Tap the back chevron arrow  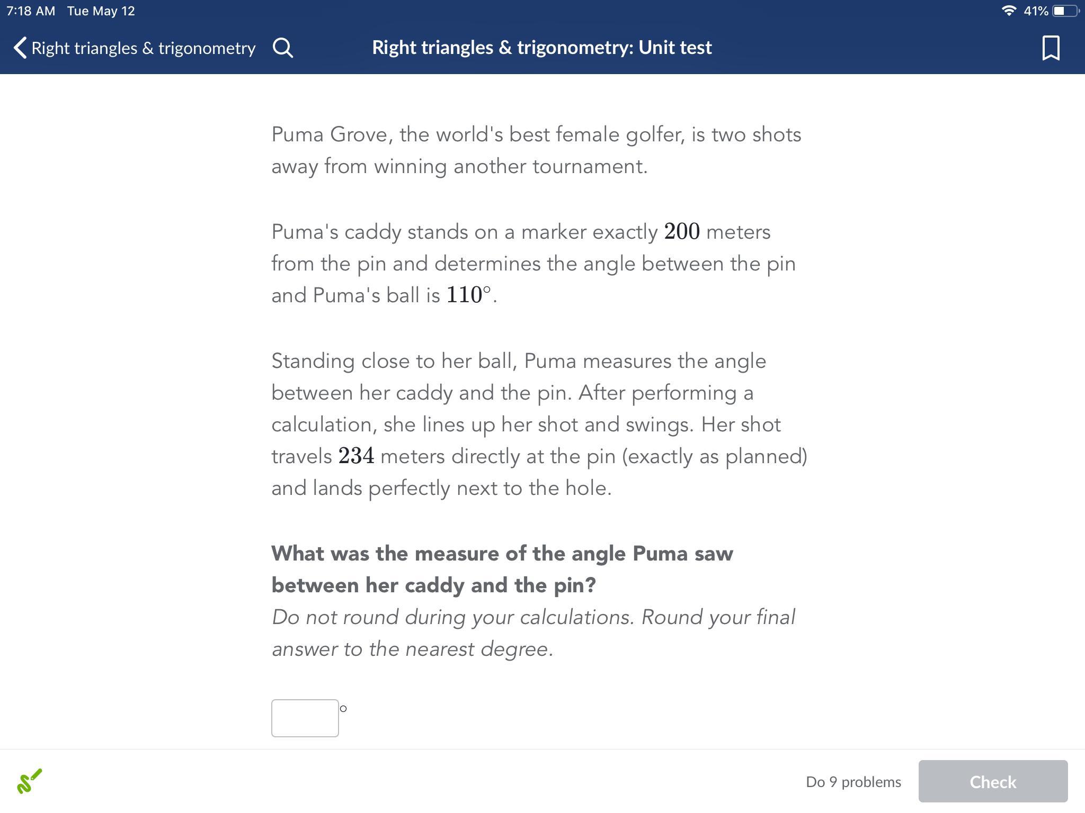click(20, 48)
